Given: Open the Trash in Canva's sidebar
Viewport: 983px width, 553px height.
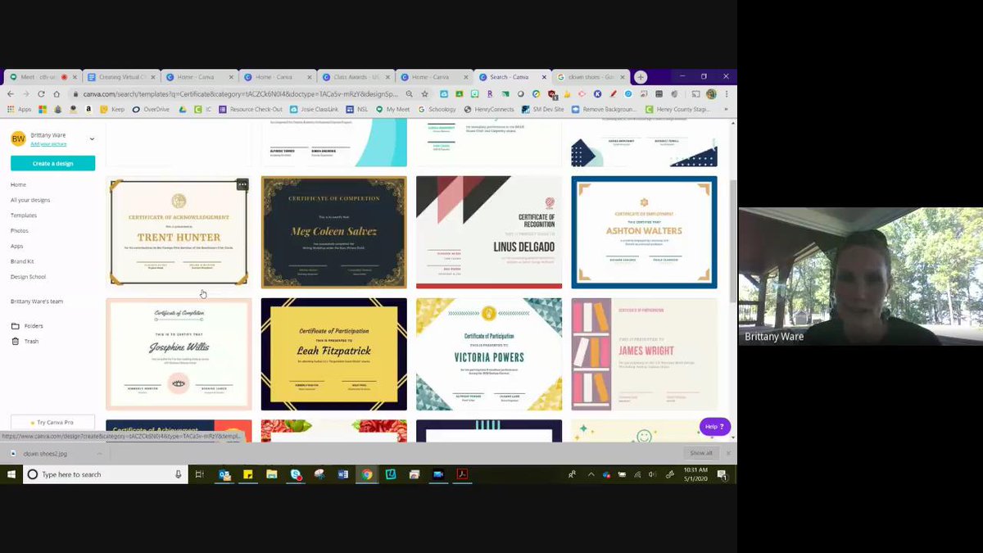Looking at the screenshot, I should point(27,341).
